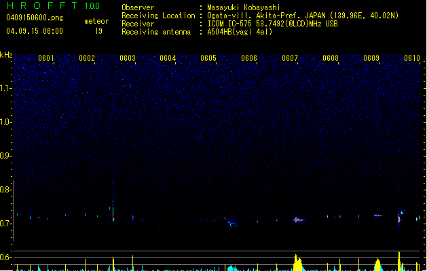Screen dimensions: 427x271
Task: Click the 0602 time marker
Action: pos(87,58)
